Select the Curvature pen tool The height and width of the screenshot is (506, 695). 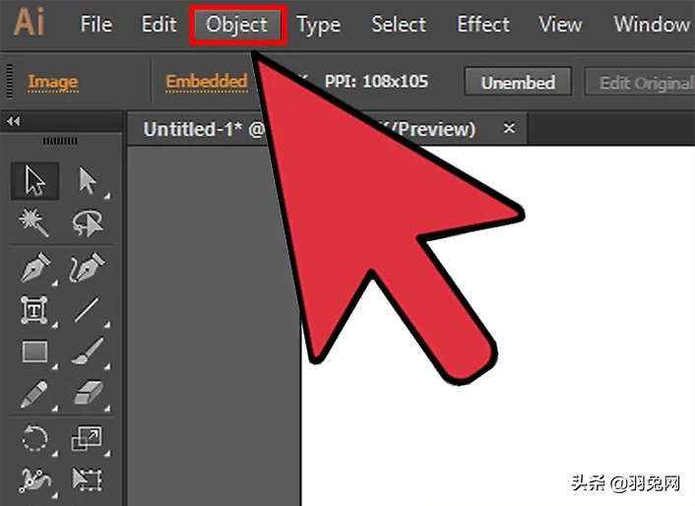[x=88, y=267]
